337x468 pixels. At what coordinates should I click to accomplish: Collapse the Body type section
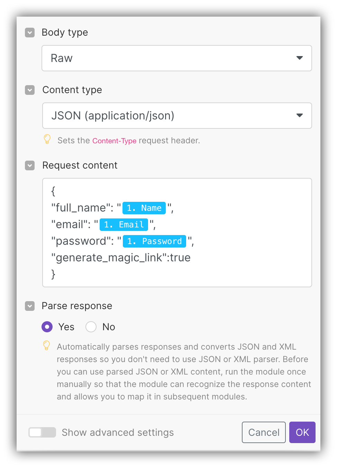pos(30,32)
